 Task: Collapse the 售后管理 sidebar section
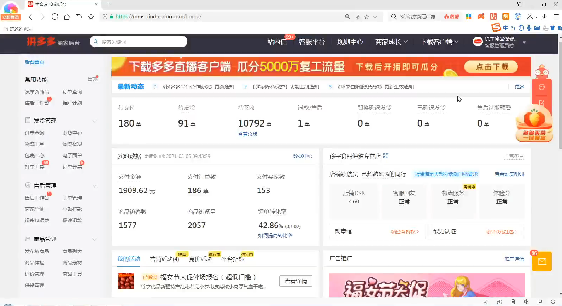[94, 186]
